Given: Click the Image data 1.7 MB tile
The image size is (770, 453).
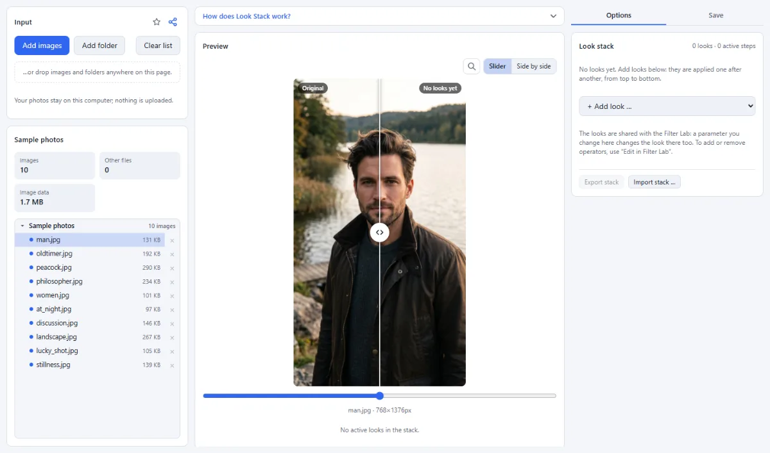Looking at the screenshot, I should click(x=55, y=198).
